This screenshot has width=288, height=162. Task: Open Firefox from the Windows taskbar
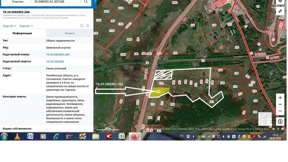click(x=135, y=136)
